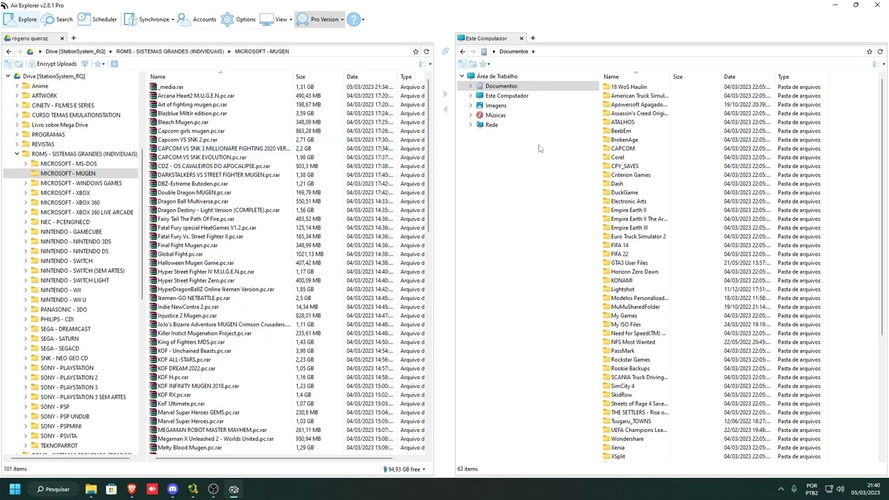The height and width of the screenshot is (500, 889).
Task: Open the Help question mark menu
Action: pyautogui.click(x=355, y=19)
